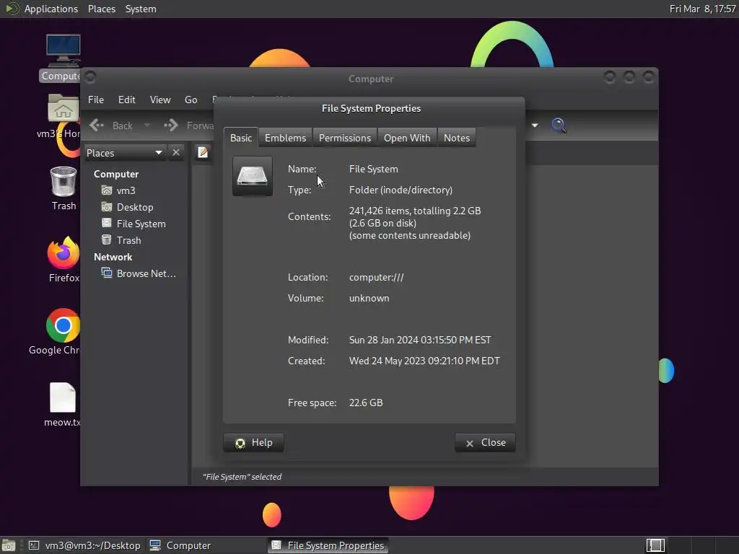Open the View menu in Computer window
Screen dimensions: 739x554
point(160,100)
